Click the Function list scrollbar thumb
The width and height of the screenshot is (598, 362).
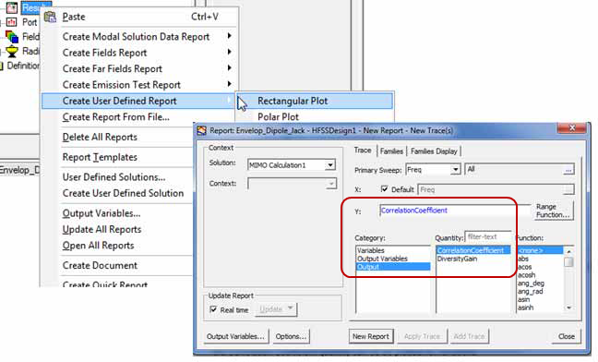click(x=568, y=261)
